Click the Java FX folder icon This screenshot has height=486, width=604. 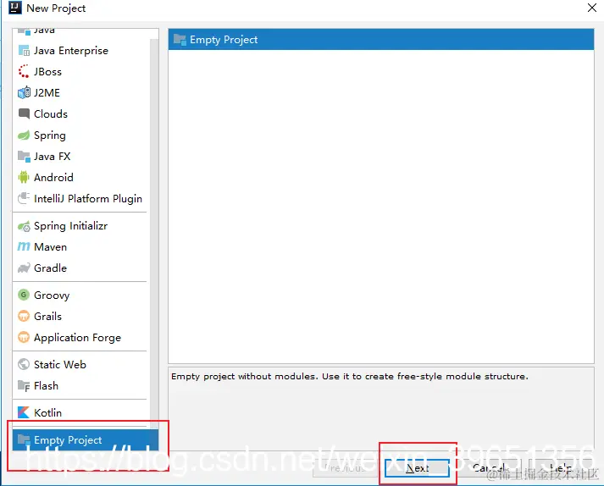(24, 157)
